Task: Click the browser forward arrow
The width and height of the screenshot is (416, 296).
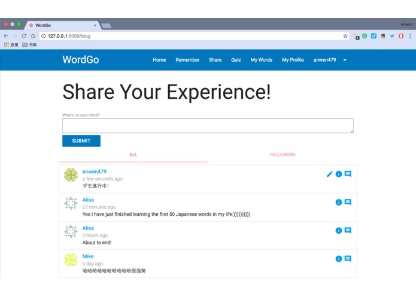Action: click(15, 36)
